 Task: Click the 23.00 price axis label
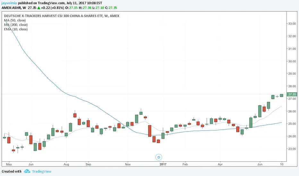[292, 149]
